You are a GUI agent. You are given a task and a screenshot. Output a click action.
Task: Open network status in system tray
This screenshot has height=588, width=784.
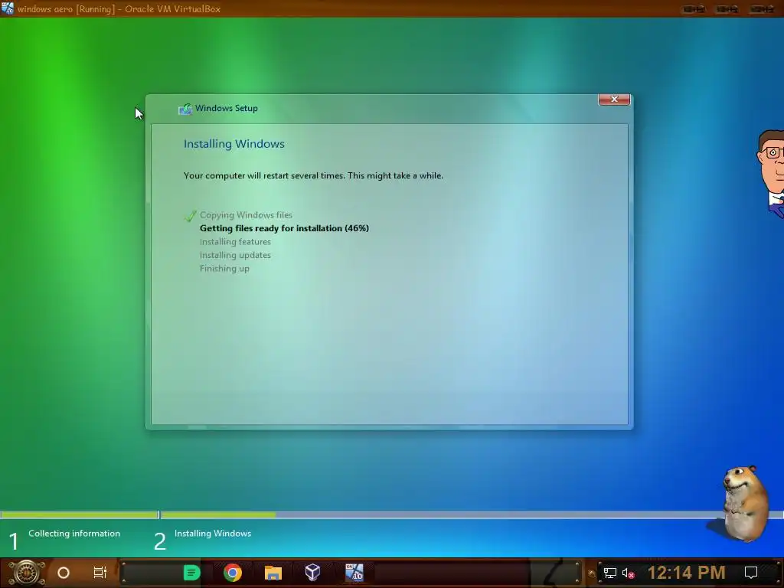[609, 573]
